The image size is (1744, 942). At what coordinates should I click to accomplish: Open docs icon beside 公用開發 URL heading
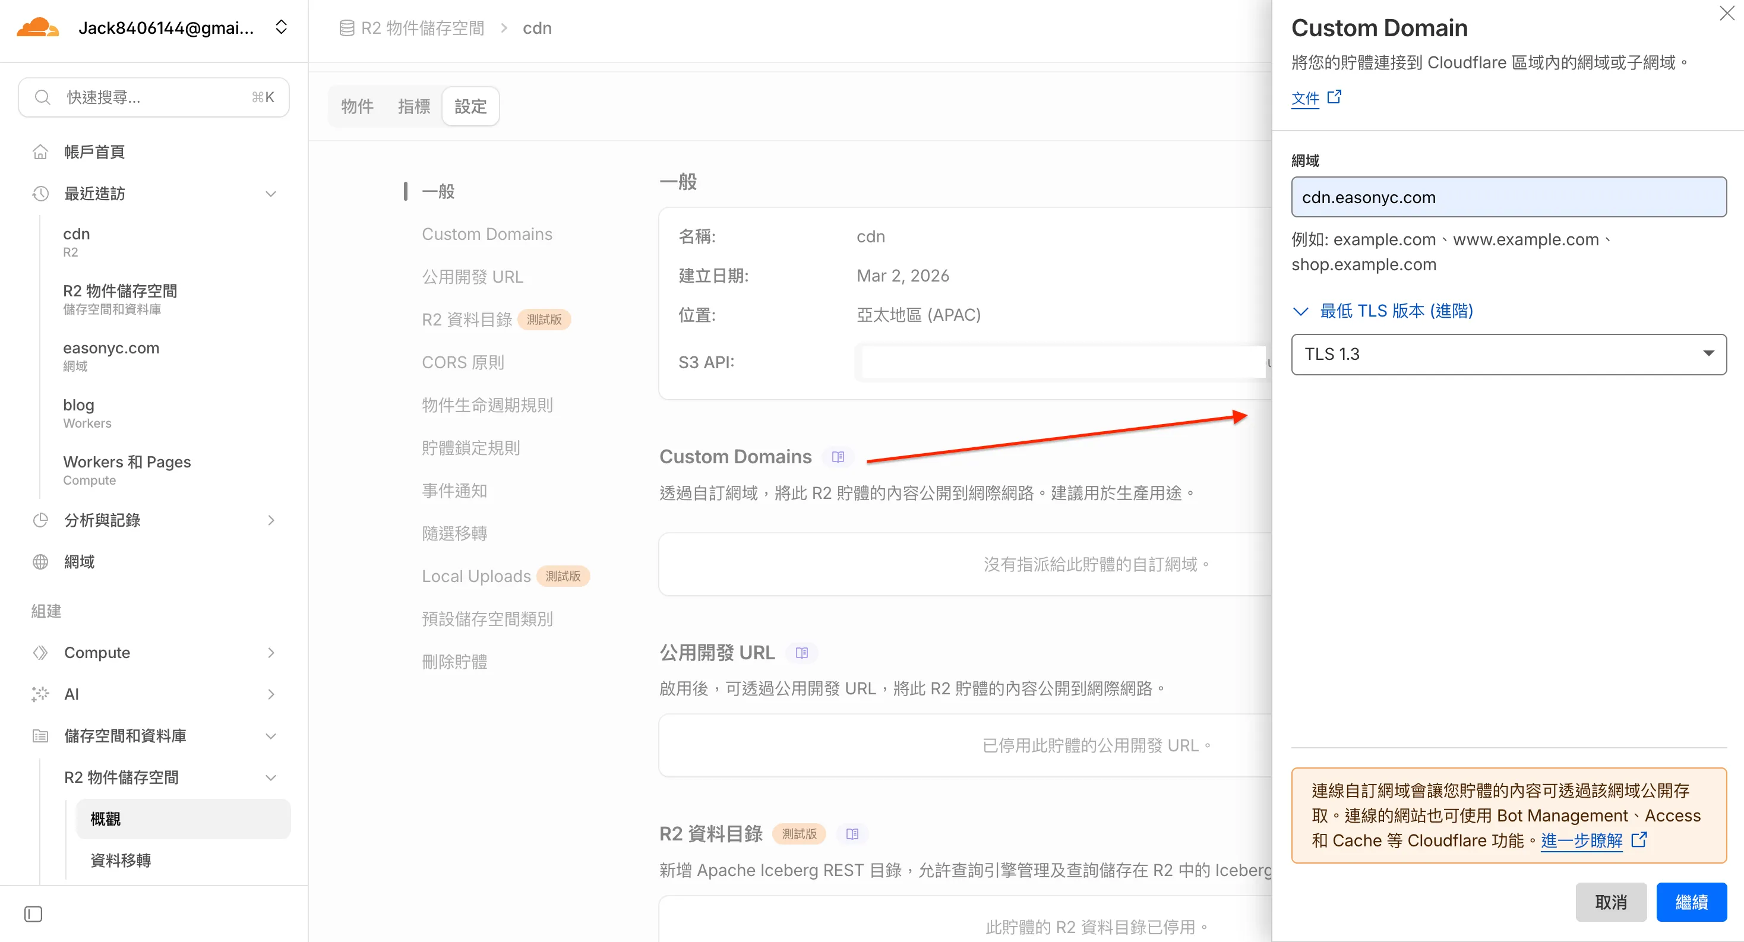click(801, 653)
